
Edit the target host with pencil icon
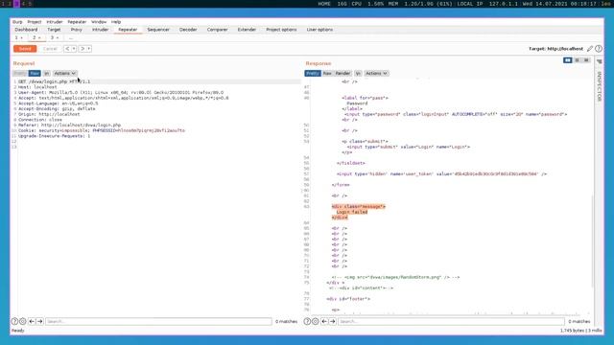[x=590, y=49]
